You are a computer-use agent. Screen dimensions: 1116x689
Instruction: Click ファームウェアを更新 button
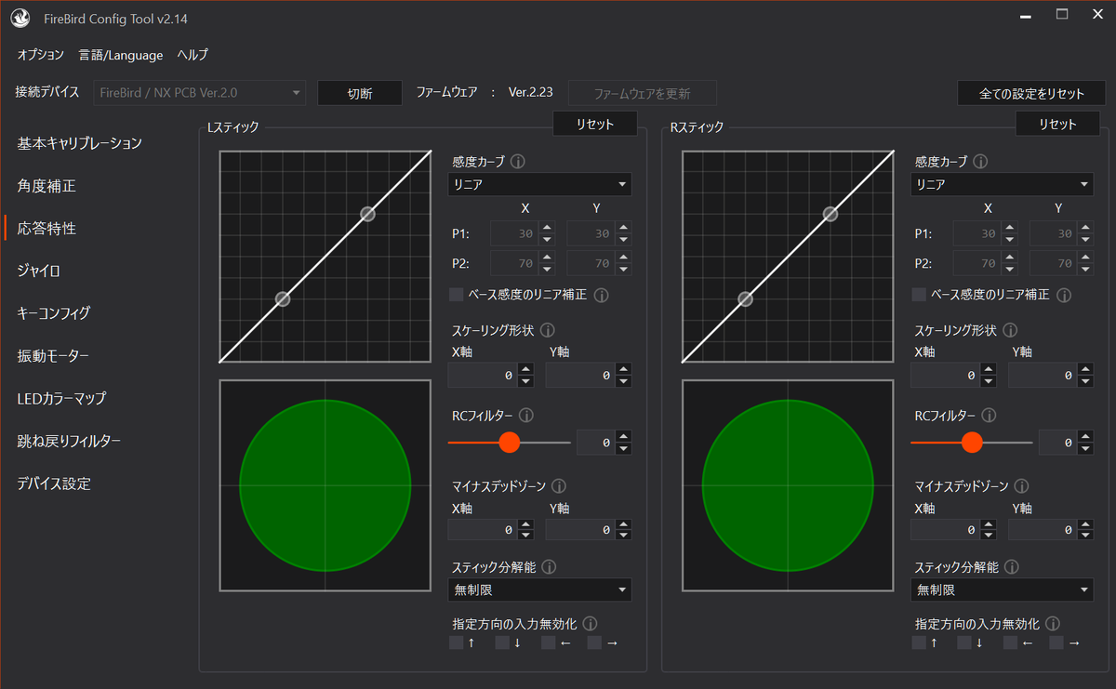(643, 93)
